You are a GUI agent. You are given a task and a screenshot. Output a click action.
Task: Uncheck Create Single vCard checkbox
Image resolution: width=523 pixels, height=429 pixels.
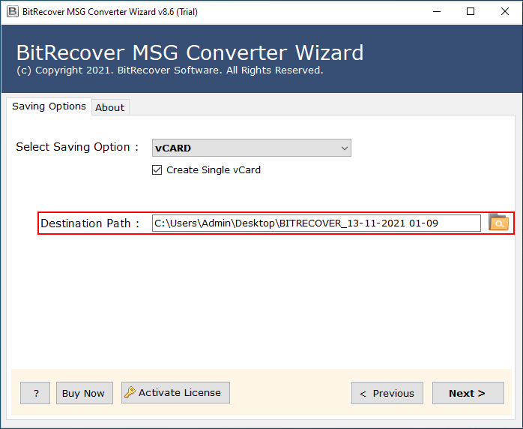[157, 170]
